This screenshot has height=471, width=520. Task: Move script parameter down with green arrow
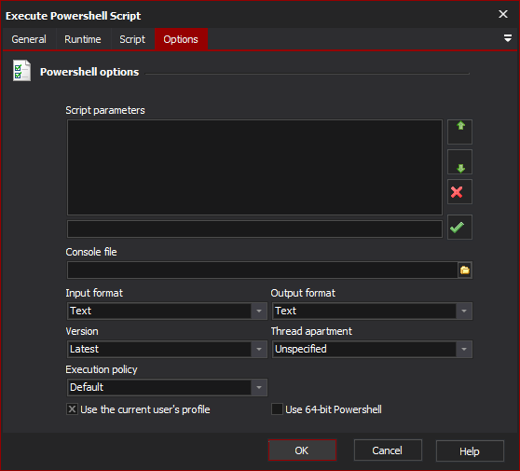click(x=459, y=162)
